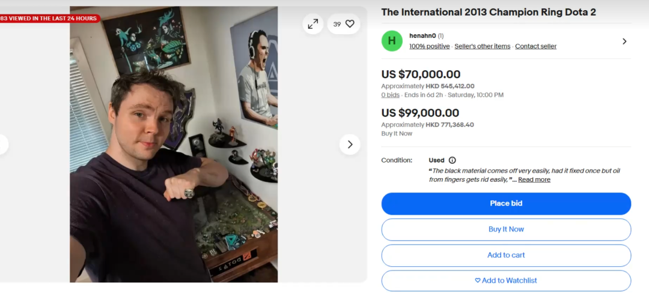Click the Place bid button
The width and height of the screenshot is (649, 298).
coord(506,203)
